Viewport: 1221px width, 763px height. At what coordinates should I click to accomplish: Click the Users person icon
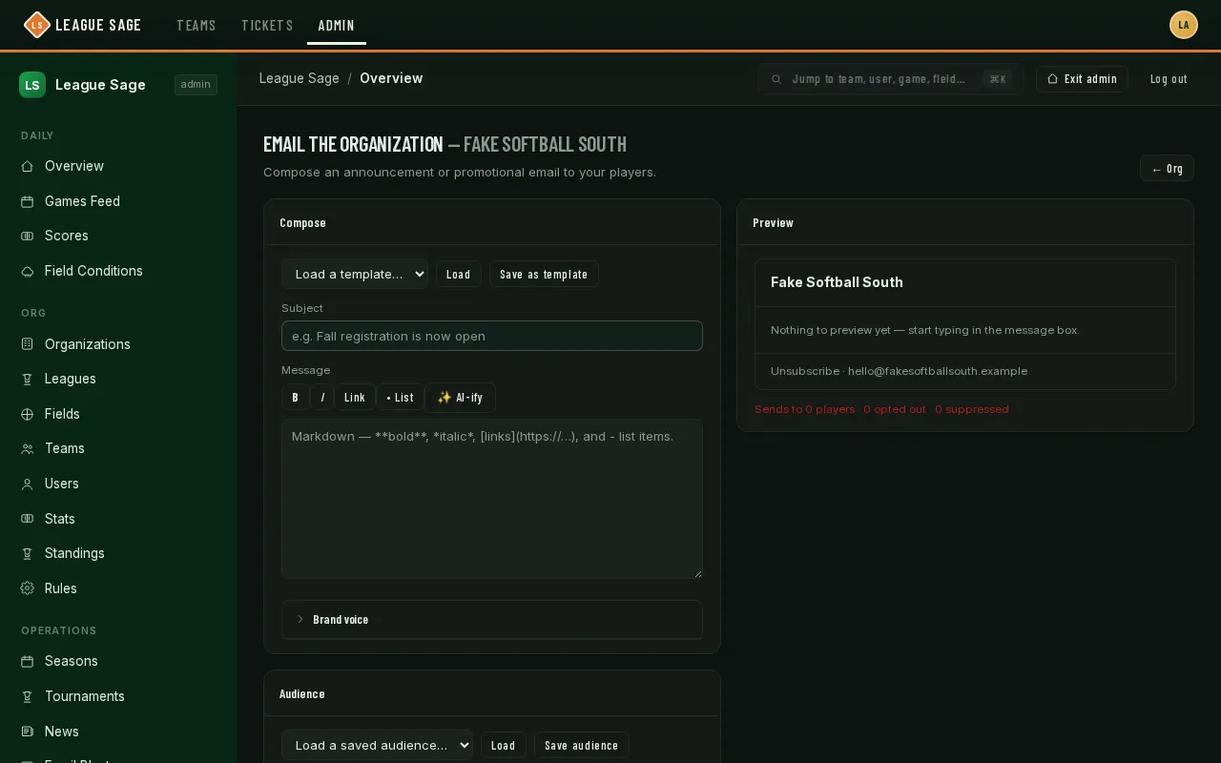tap(28, 484)
